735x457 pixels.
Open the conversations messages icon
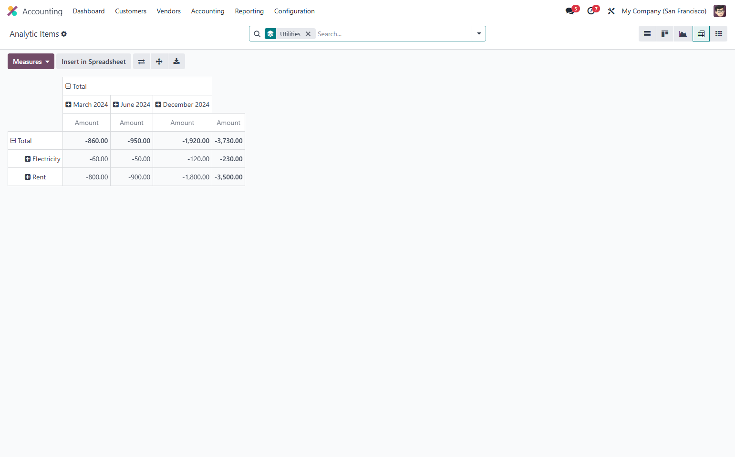570,11
